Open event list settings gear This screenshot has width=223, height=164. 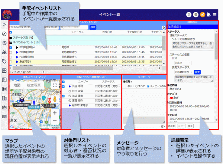pos(164,28)
